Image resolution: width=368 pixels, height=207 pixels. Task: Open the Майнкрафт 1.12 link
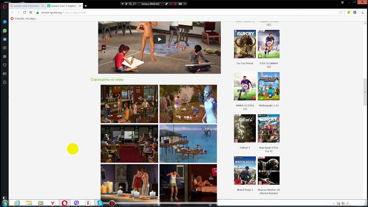[x=269, y=106]
